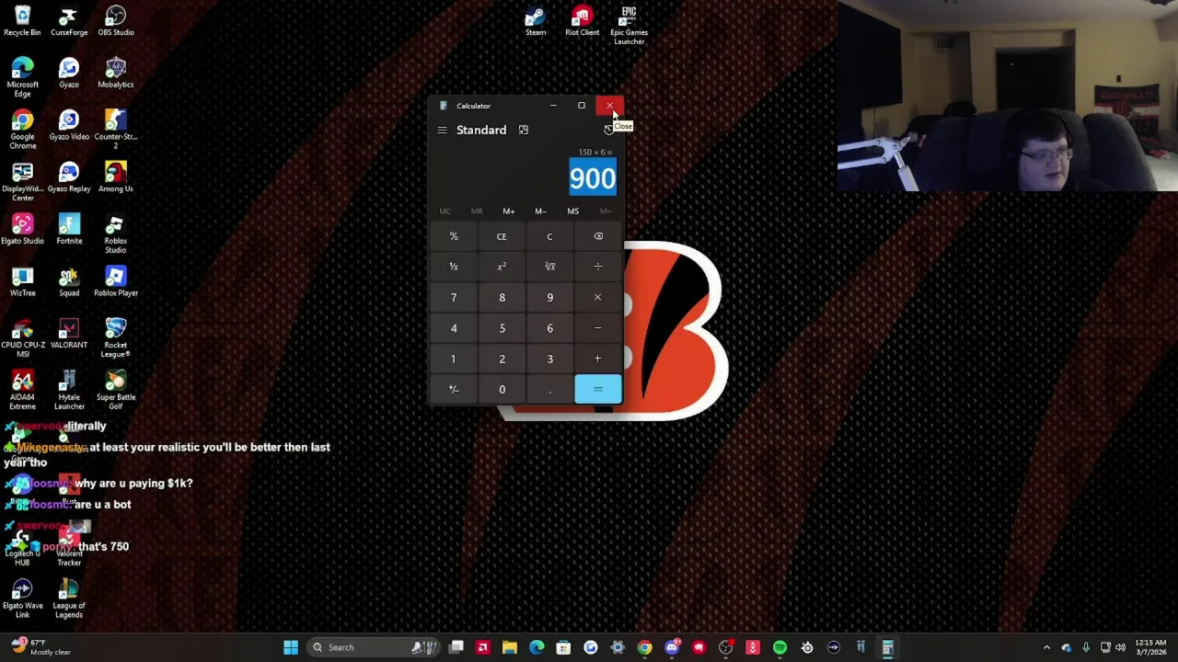Click digit 6 on Calculator keypad
Screen dimensions: 1178x662
549,328
